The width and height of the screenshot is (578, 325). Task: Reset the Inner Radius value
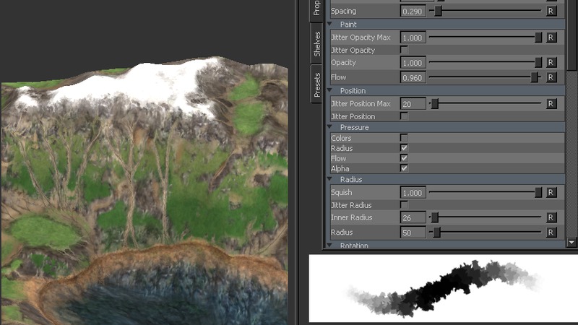tap(551, 218)
